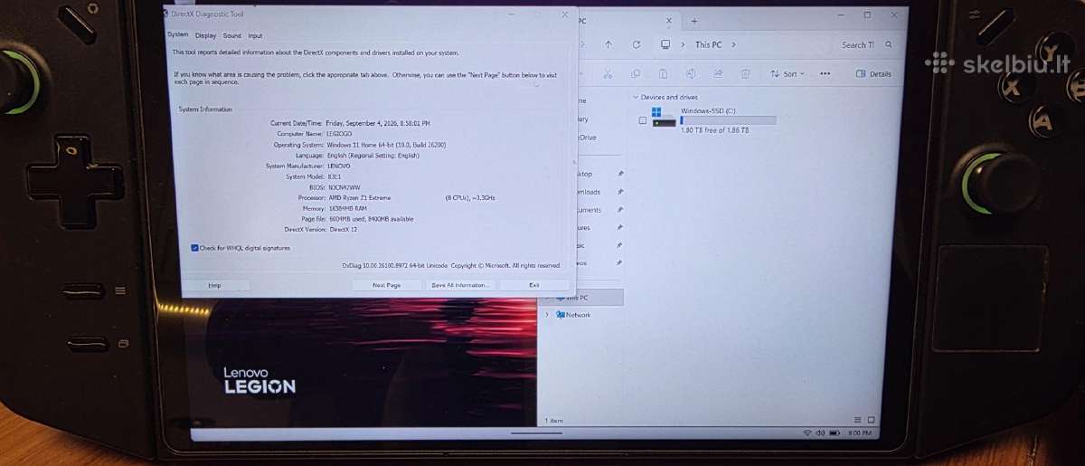1085x466 pixels.
Task: Click the pin icon beside Desktop
Action: 620,174
